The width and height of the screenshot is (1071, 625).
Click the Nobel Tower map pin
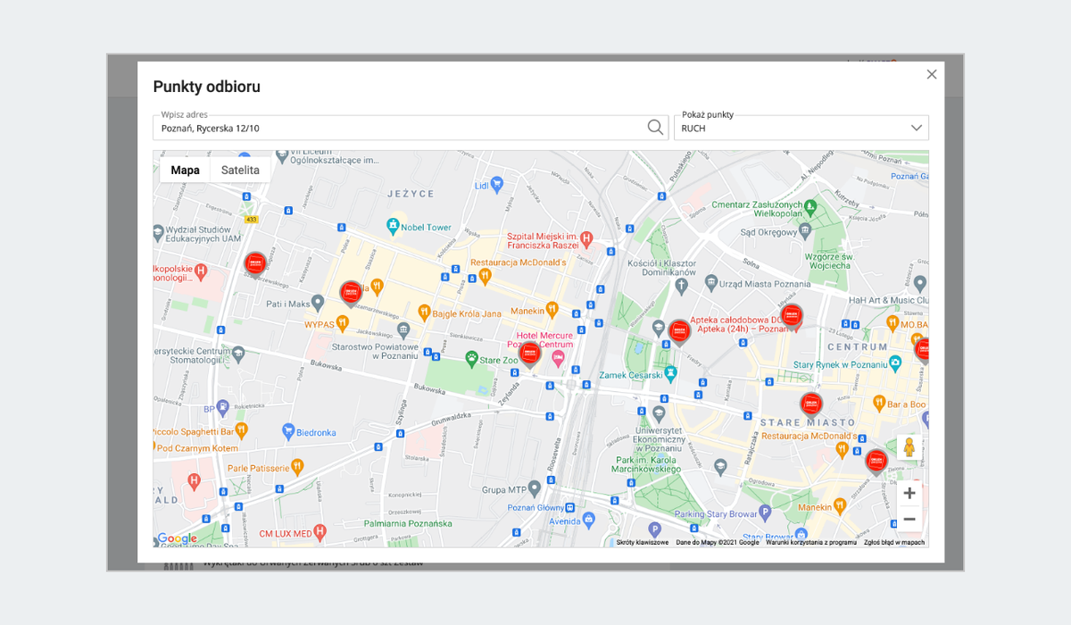pyautogui.click(x=392, y=227)
